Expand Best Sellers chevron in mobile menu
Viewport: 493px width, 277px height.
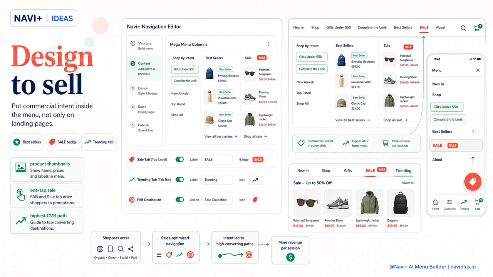473,132
